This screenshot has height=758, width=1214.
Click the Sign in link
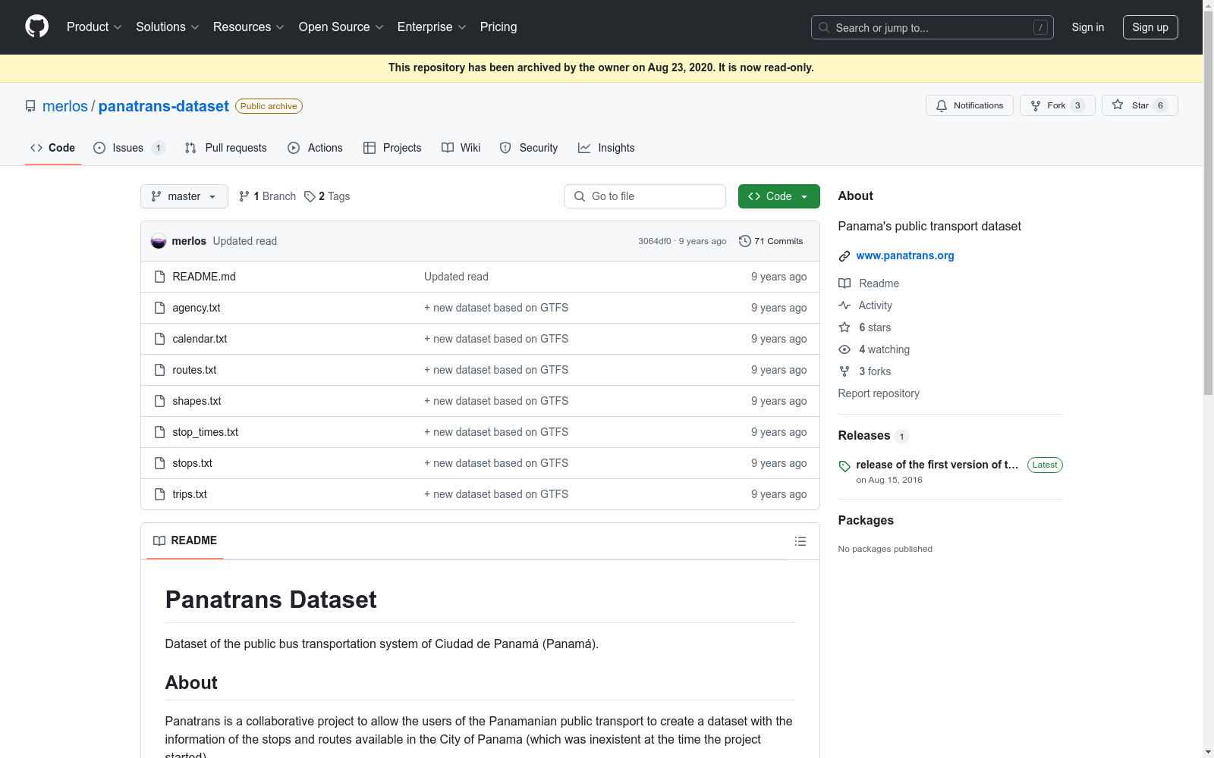click(x=1088, y=27)
